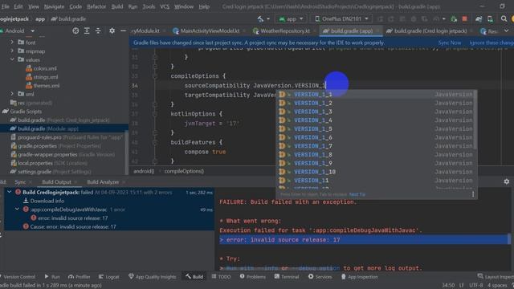Click the expand all icon in project panel
This screenshot has height=289, width=514.
87,31
